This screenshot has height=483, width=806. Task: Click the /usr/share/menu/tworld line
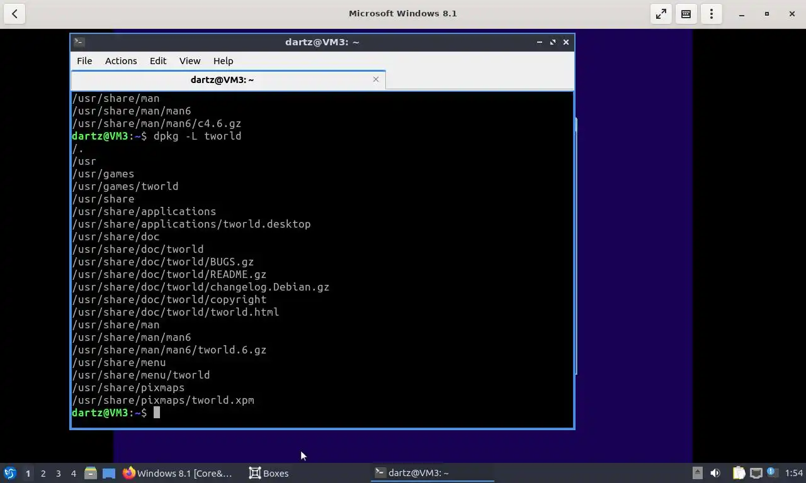click(x=141, y=375)
